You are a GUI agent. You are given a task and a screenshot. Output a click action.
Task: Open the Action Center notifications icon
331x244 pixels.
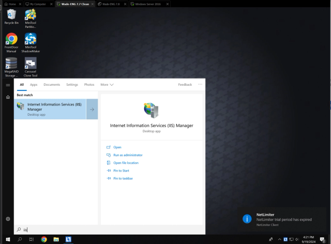(x=322, y=239)
